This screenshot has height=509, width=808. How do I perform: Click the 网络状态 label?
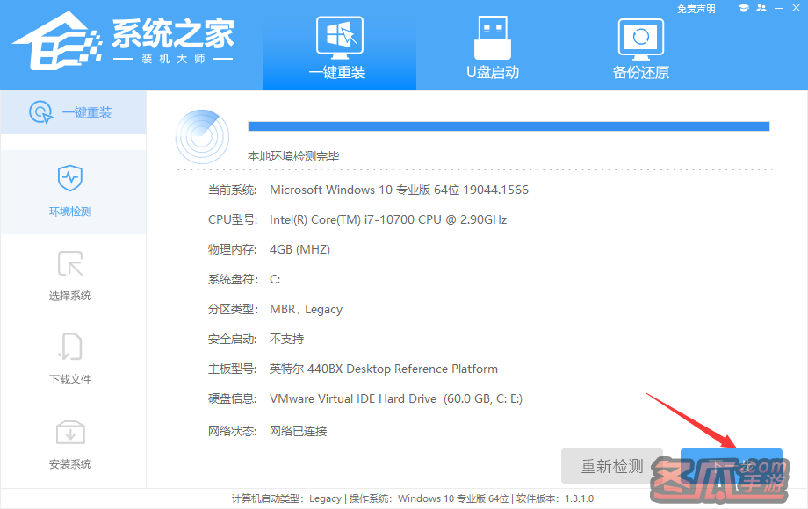[x=233, y=431]
